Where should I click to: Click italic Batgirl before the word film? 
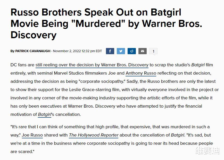(198, 65)
